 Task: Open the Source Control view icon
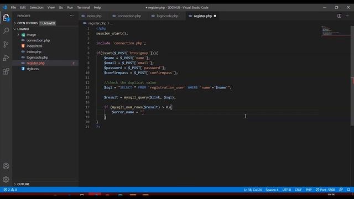(6, 44)
